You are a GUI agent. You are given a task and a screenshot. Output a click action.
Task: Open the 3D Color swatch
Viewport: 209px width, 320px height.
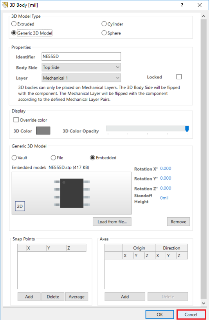coord(43,131)
